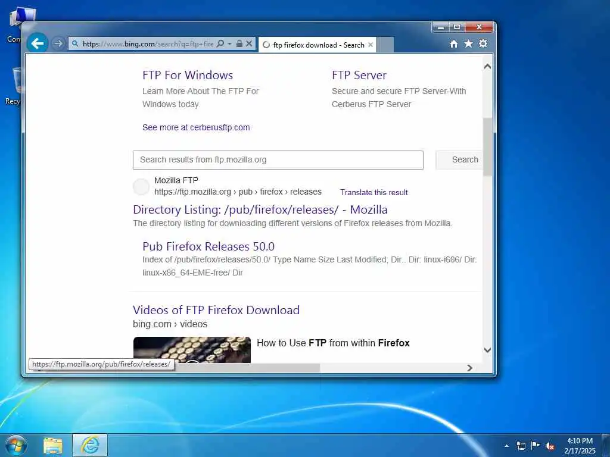This screenshot has width=610, height=457.
Task: Open the FTP For Windows link
Action: point(188,75)
